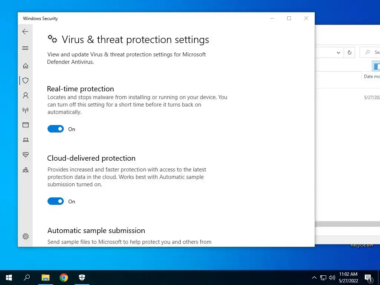Open the hamburger navigation menu
Screen dimensions: 380x285
point(25,48)
